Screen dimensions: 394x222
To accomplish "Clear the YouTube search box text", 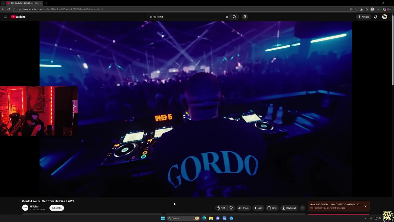I will click(227, 17).
